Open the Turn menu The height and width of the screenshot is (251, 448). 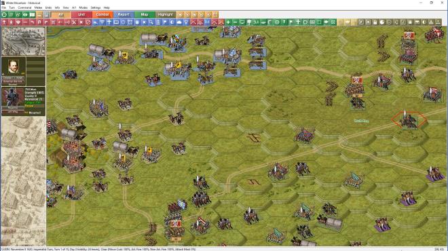coord(12,7)
